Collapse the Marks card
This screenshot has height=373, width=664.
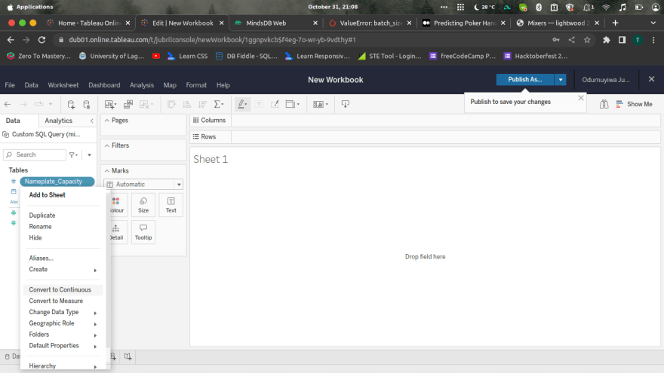tap(107, 171)
